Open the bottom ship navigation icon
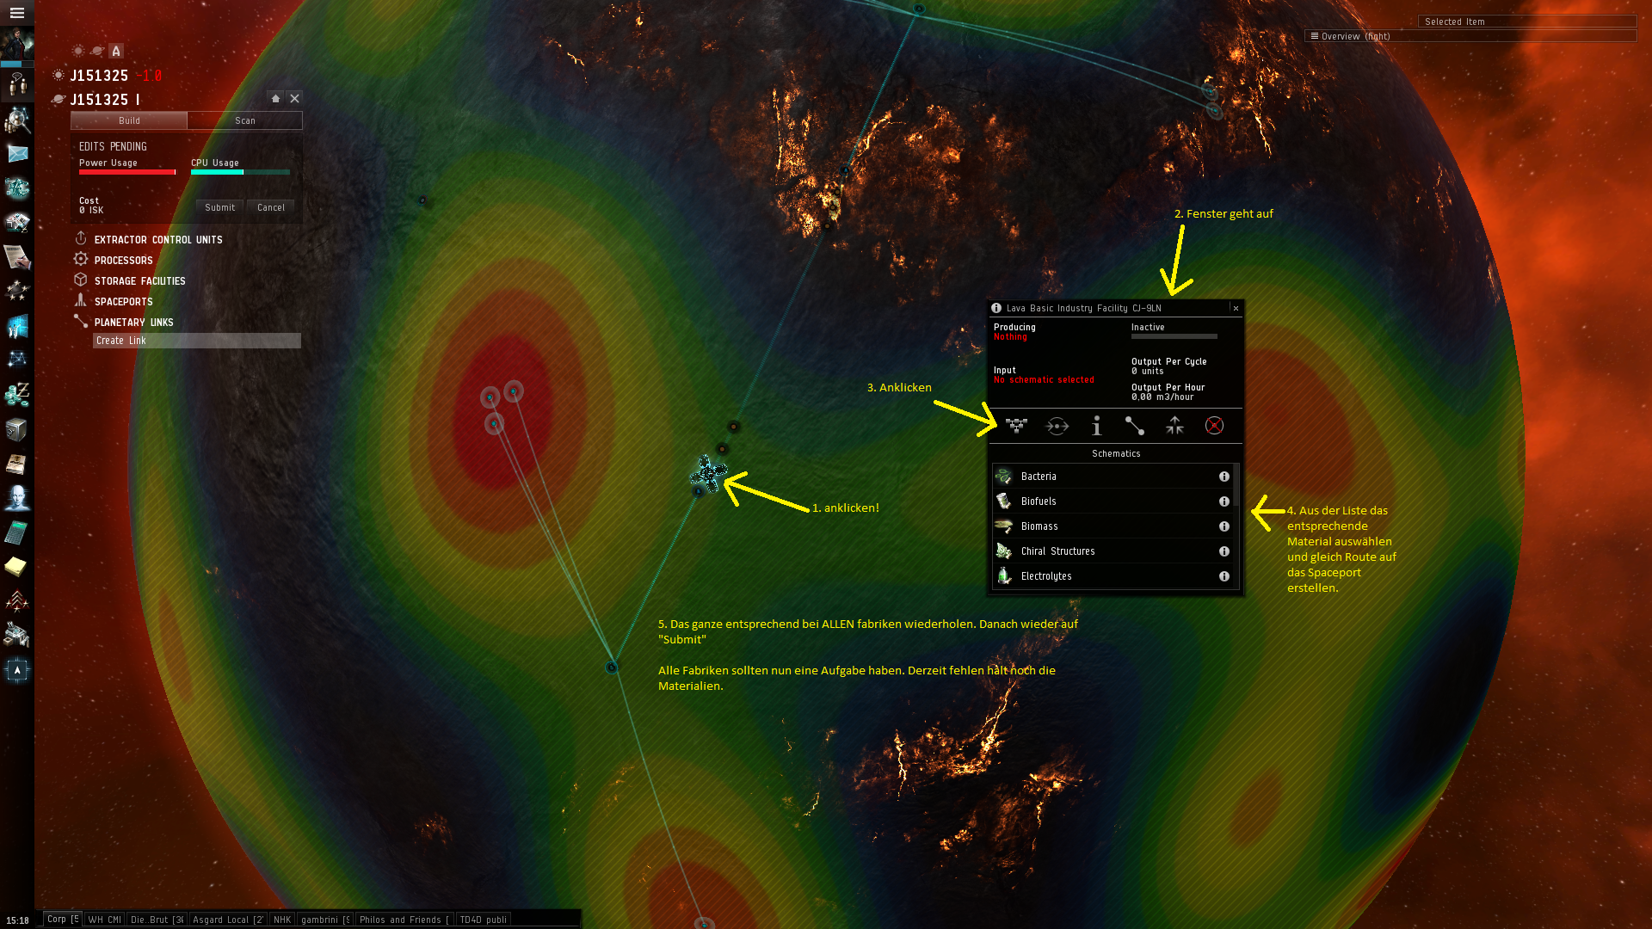Screen dimensions: 1652x929 click(17, 670)
